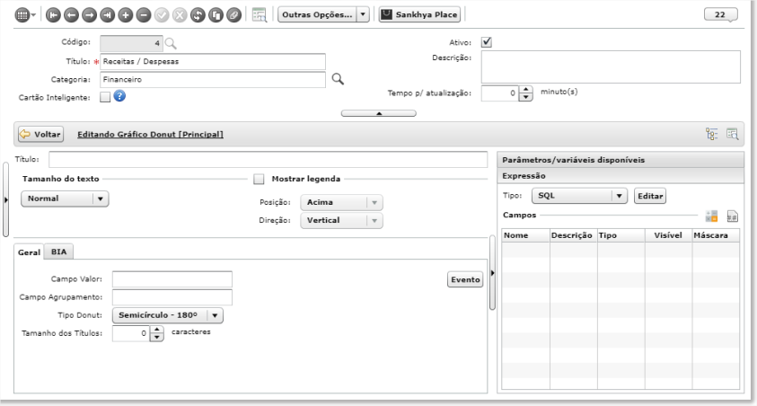The image size is (757, 406).
Task: Switch to the Geral tab
Action: coord(29,252)
